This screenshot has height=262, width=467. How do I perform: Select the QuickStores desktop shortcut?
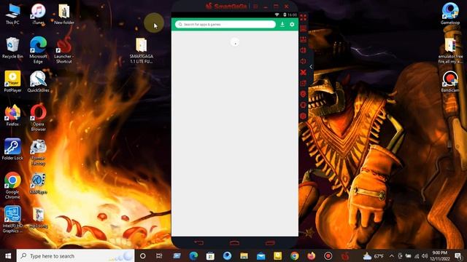[x=38, y=82]
